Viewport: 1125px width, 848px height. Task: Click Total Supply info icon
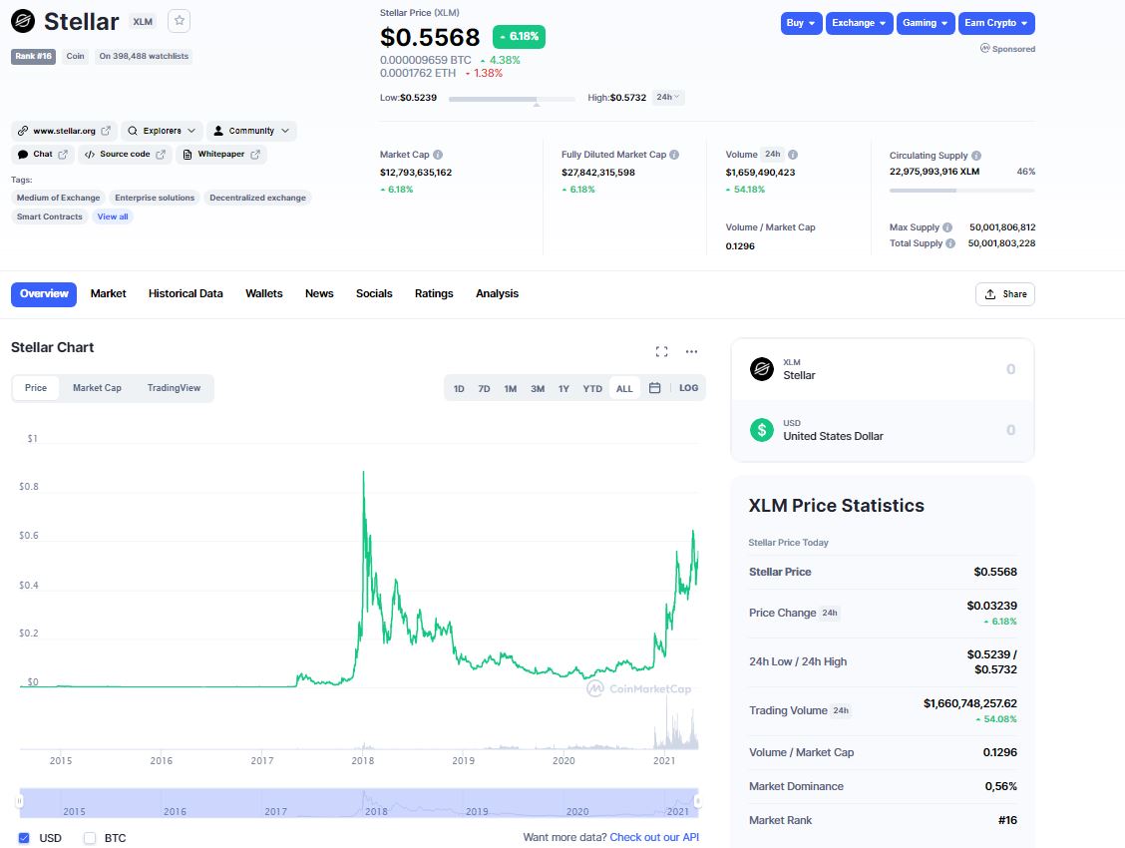coord(949,243)
